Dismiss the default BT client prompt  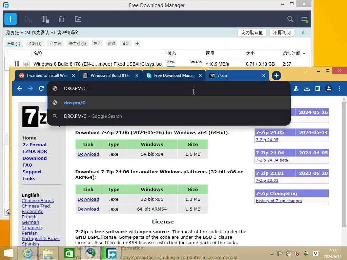coord(303,32)
